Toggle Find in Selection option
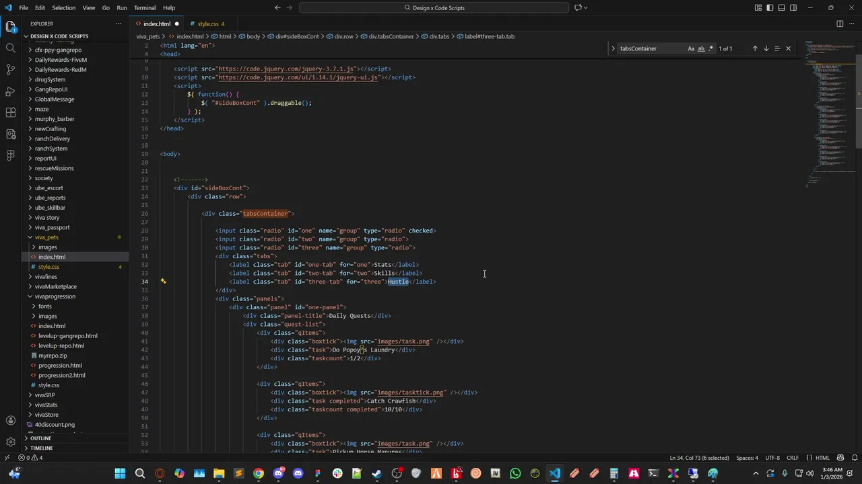The width and height of the screenshot is (862, 484). coord(776,48)
